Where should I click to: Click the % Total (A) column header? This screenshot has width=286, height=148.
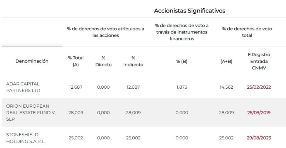[x=76, y=61]
